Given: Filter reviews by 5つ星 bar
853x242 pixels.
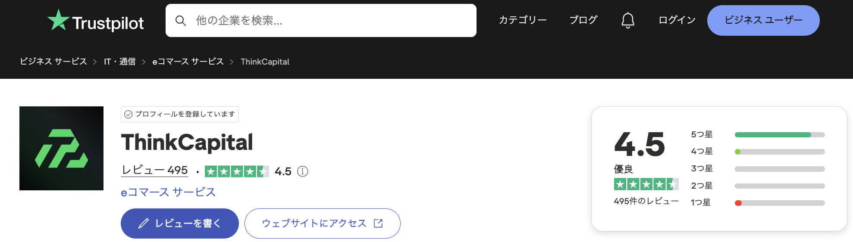Looking at the screenshot, I should (x=780, y=135).
